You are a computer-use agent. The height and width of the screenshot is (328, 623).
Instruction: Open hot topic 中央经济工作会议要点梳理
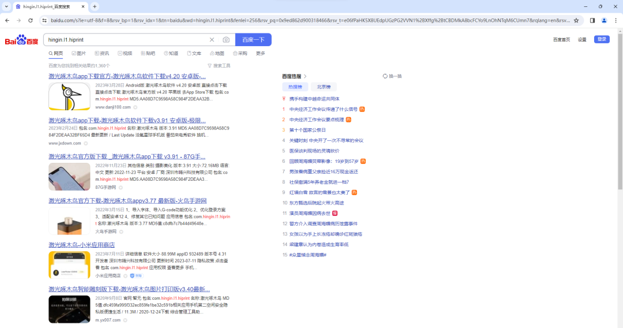pos(317,120)
